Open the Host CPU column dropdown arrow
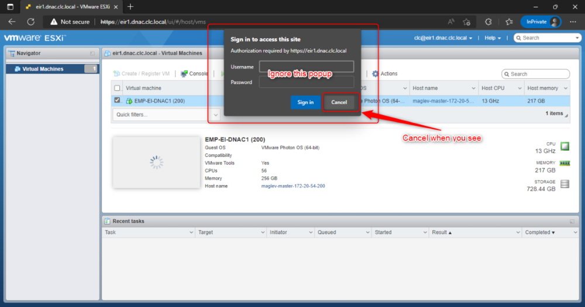The height and width of the screenshot is (307, 585). click(519, 88)
